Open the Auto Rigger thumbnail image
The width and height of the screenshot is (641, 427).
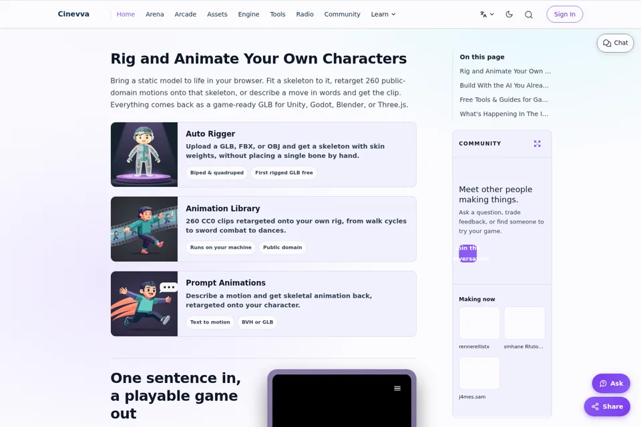[144, 155]
